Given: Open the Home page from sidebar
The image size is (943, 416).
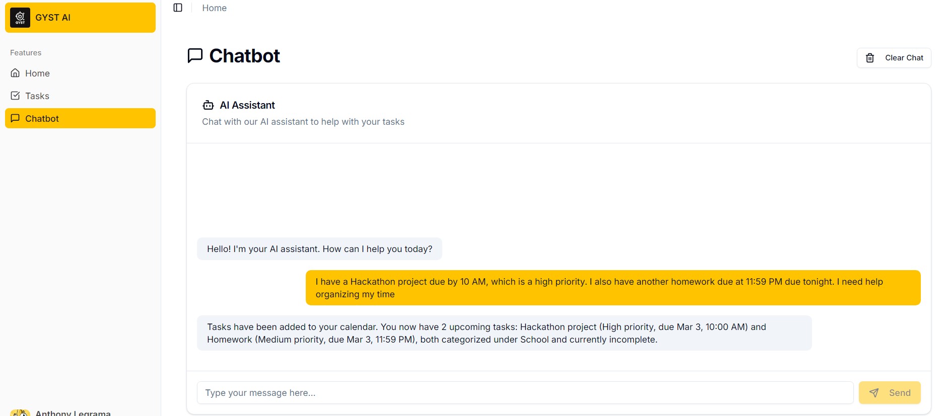Looking at the screenshot, I should [37, 73].
